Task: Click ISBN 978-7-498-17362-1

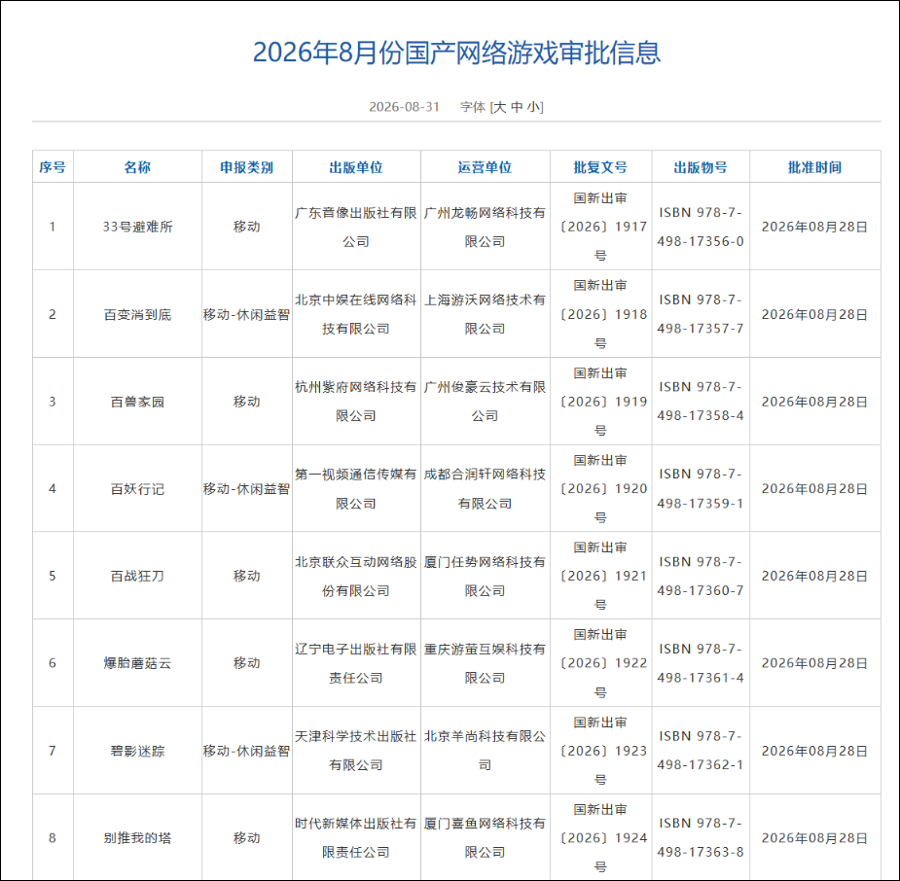Action: 701,751
